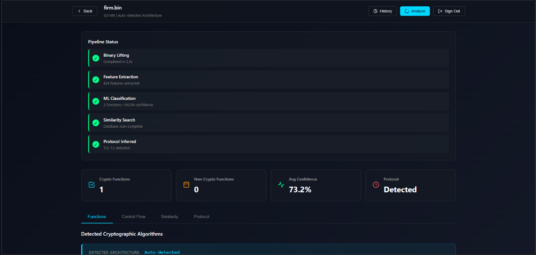Click the Non-Crypto Functions window icon
Viewport: 536px width, 255px height.
[186, 185]
